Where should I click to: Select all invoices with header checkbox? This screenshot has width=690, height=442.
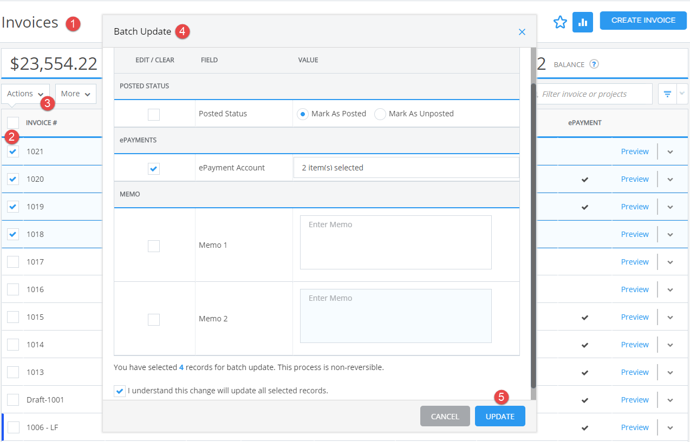pos(13,122)
